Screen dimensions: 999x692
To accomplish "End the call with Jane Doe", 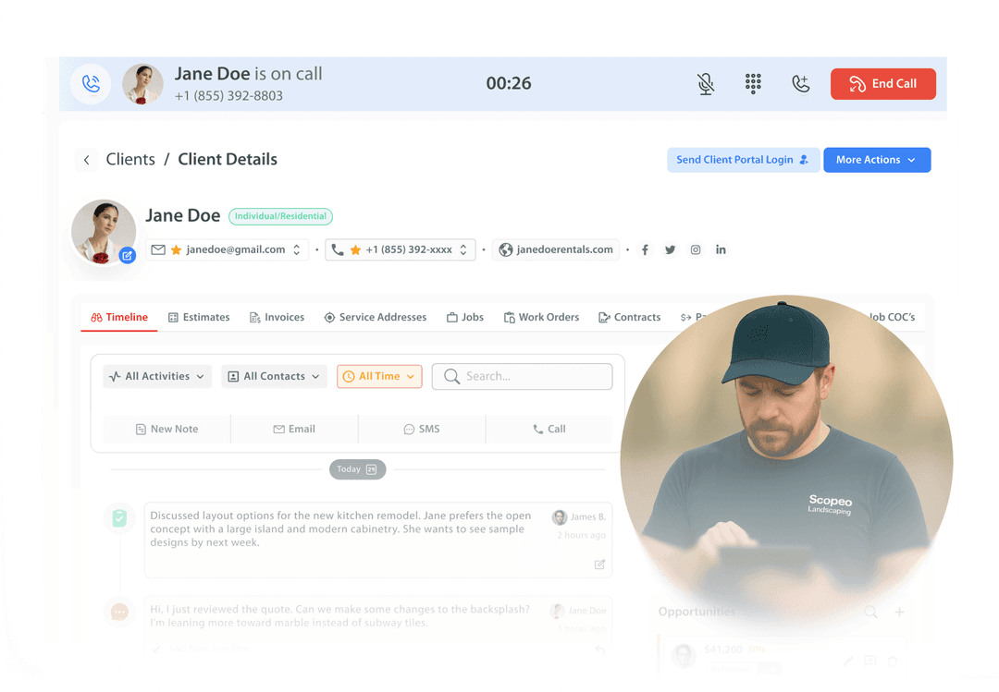I will [883, 83].
